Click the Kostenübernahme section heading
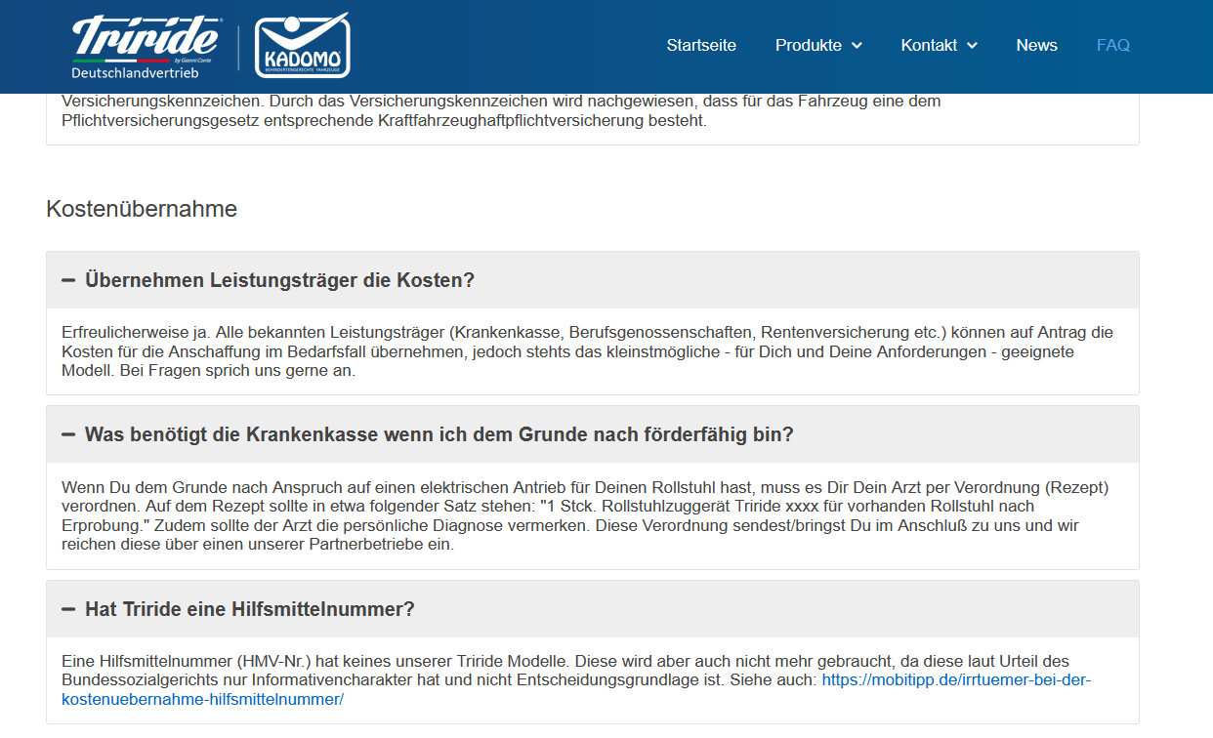Viewport: 1213px width, 738px height. tap(142, 209)
